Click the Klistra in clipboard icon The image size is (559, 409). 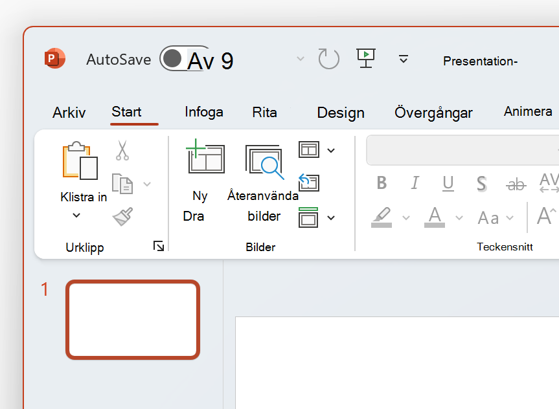point(80,160)
